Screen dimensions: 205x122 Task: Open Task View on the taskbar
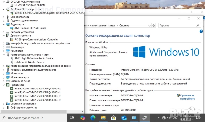point(72,118)
